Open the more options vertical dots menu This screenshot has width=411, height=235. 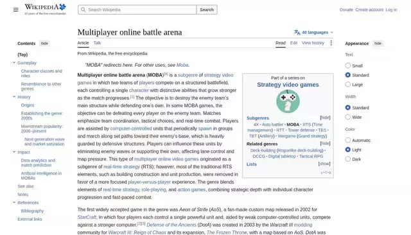click(331, 43)
